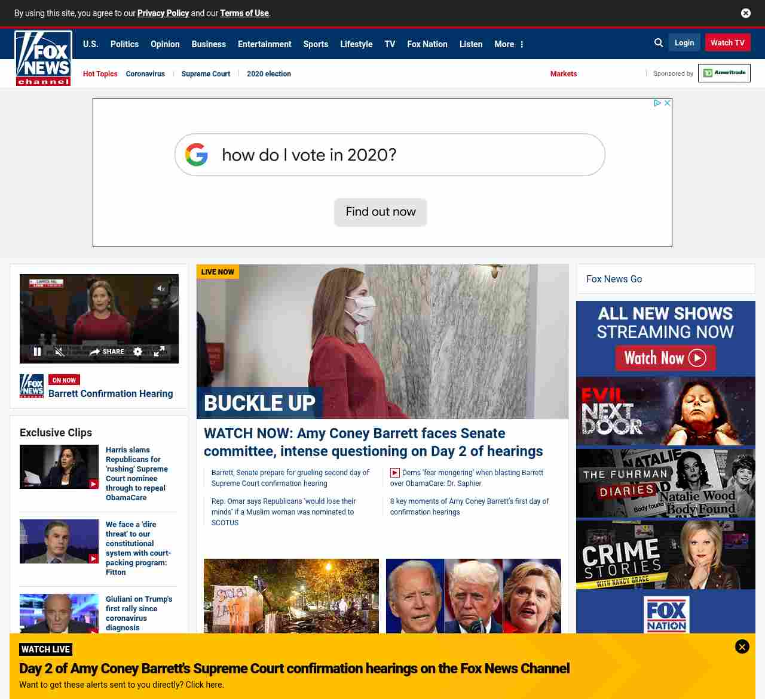
Task: Expand the video to fullscreen
Action: click(x=159, y=352)
